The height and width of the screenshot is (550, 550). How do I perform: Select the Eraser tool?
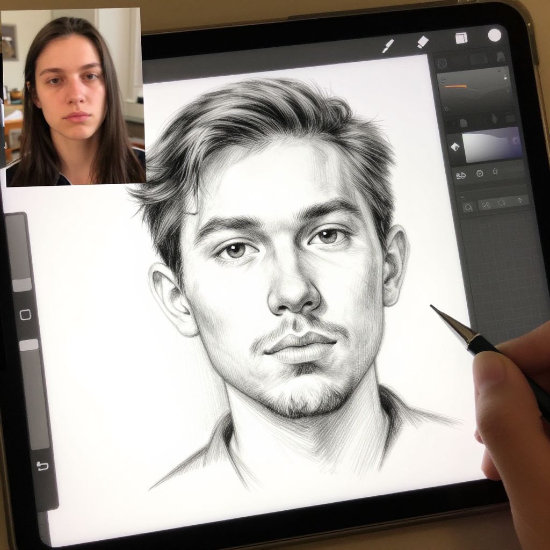click(x=423, y=42)
